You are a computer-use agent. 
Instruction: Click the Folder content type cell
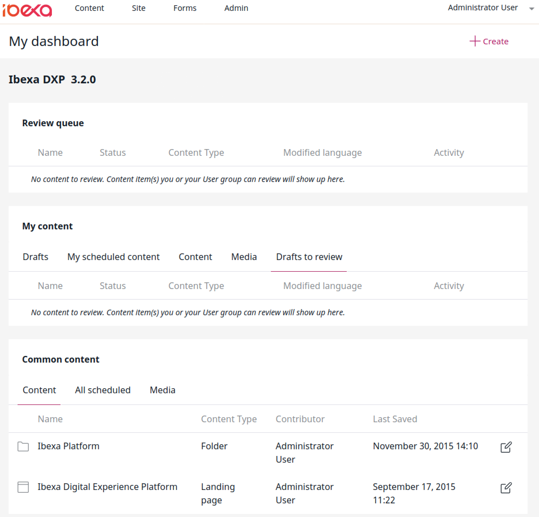point(214,446)
